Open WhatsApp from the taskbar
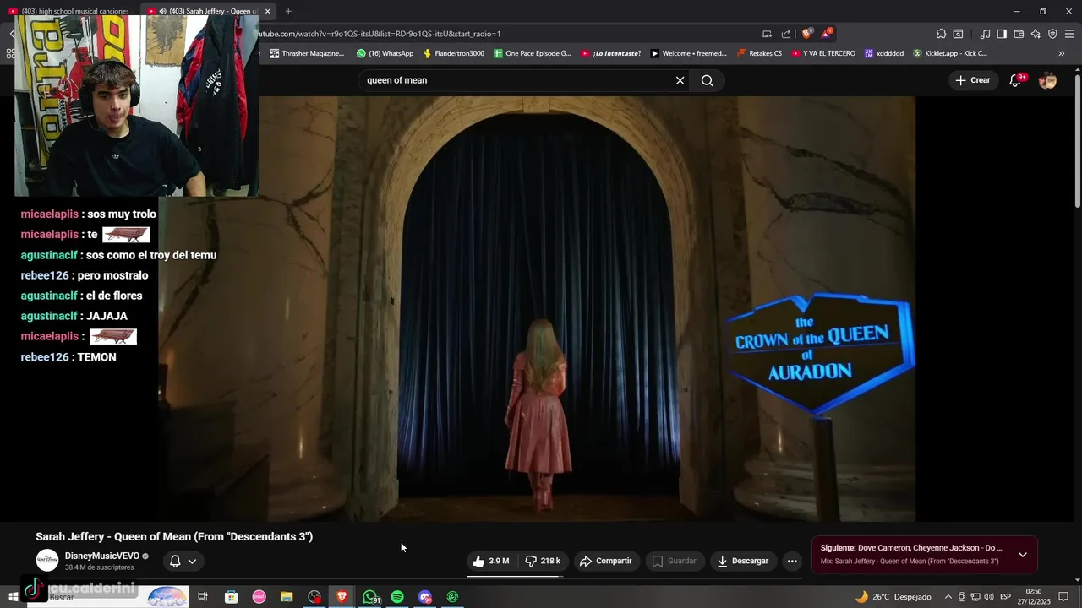1082x608 pixels. pos(370,597)
